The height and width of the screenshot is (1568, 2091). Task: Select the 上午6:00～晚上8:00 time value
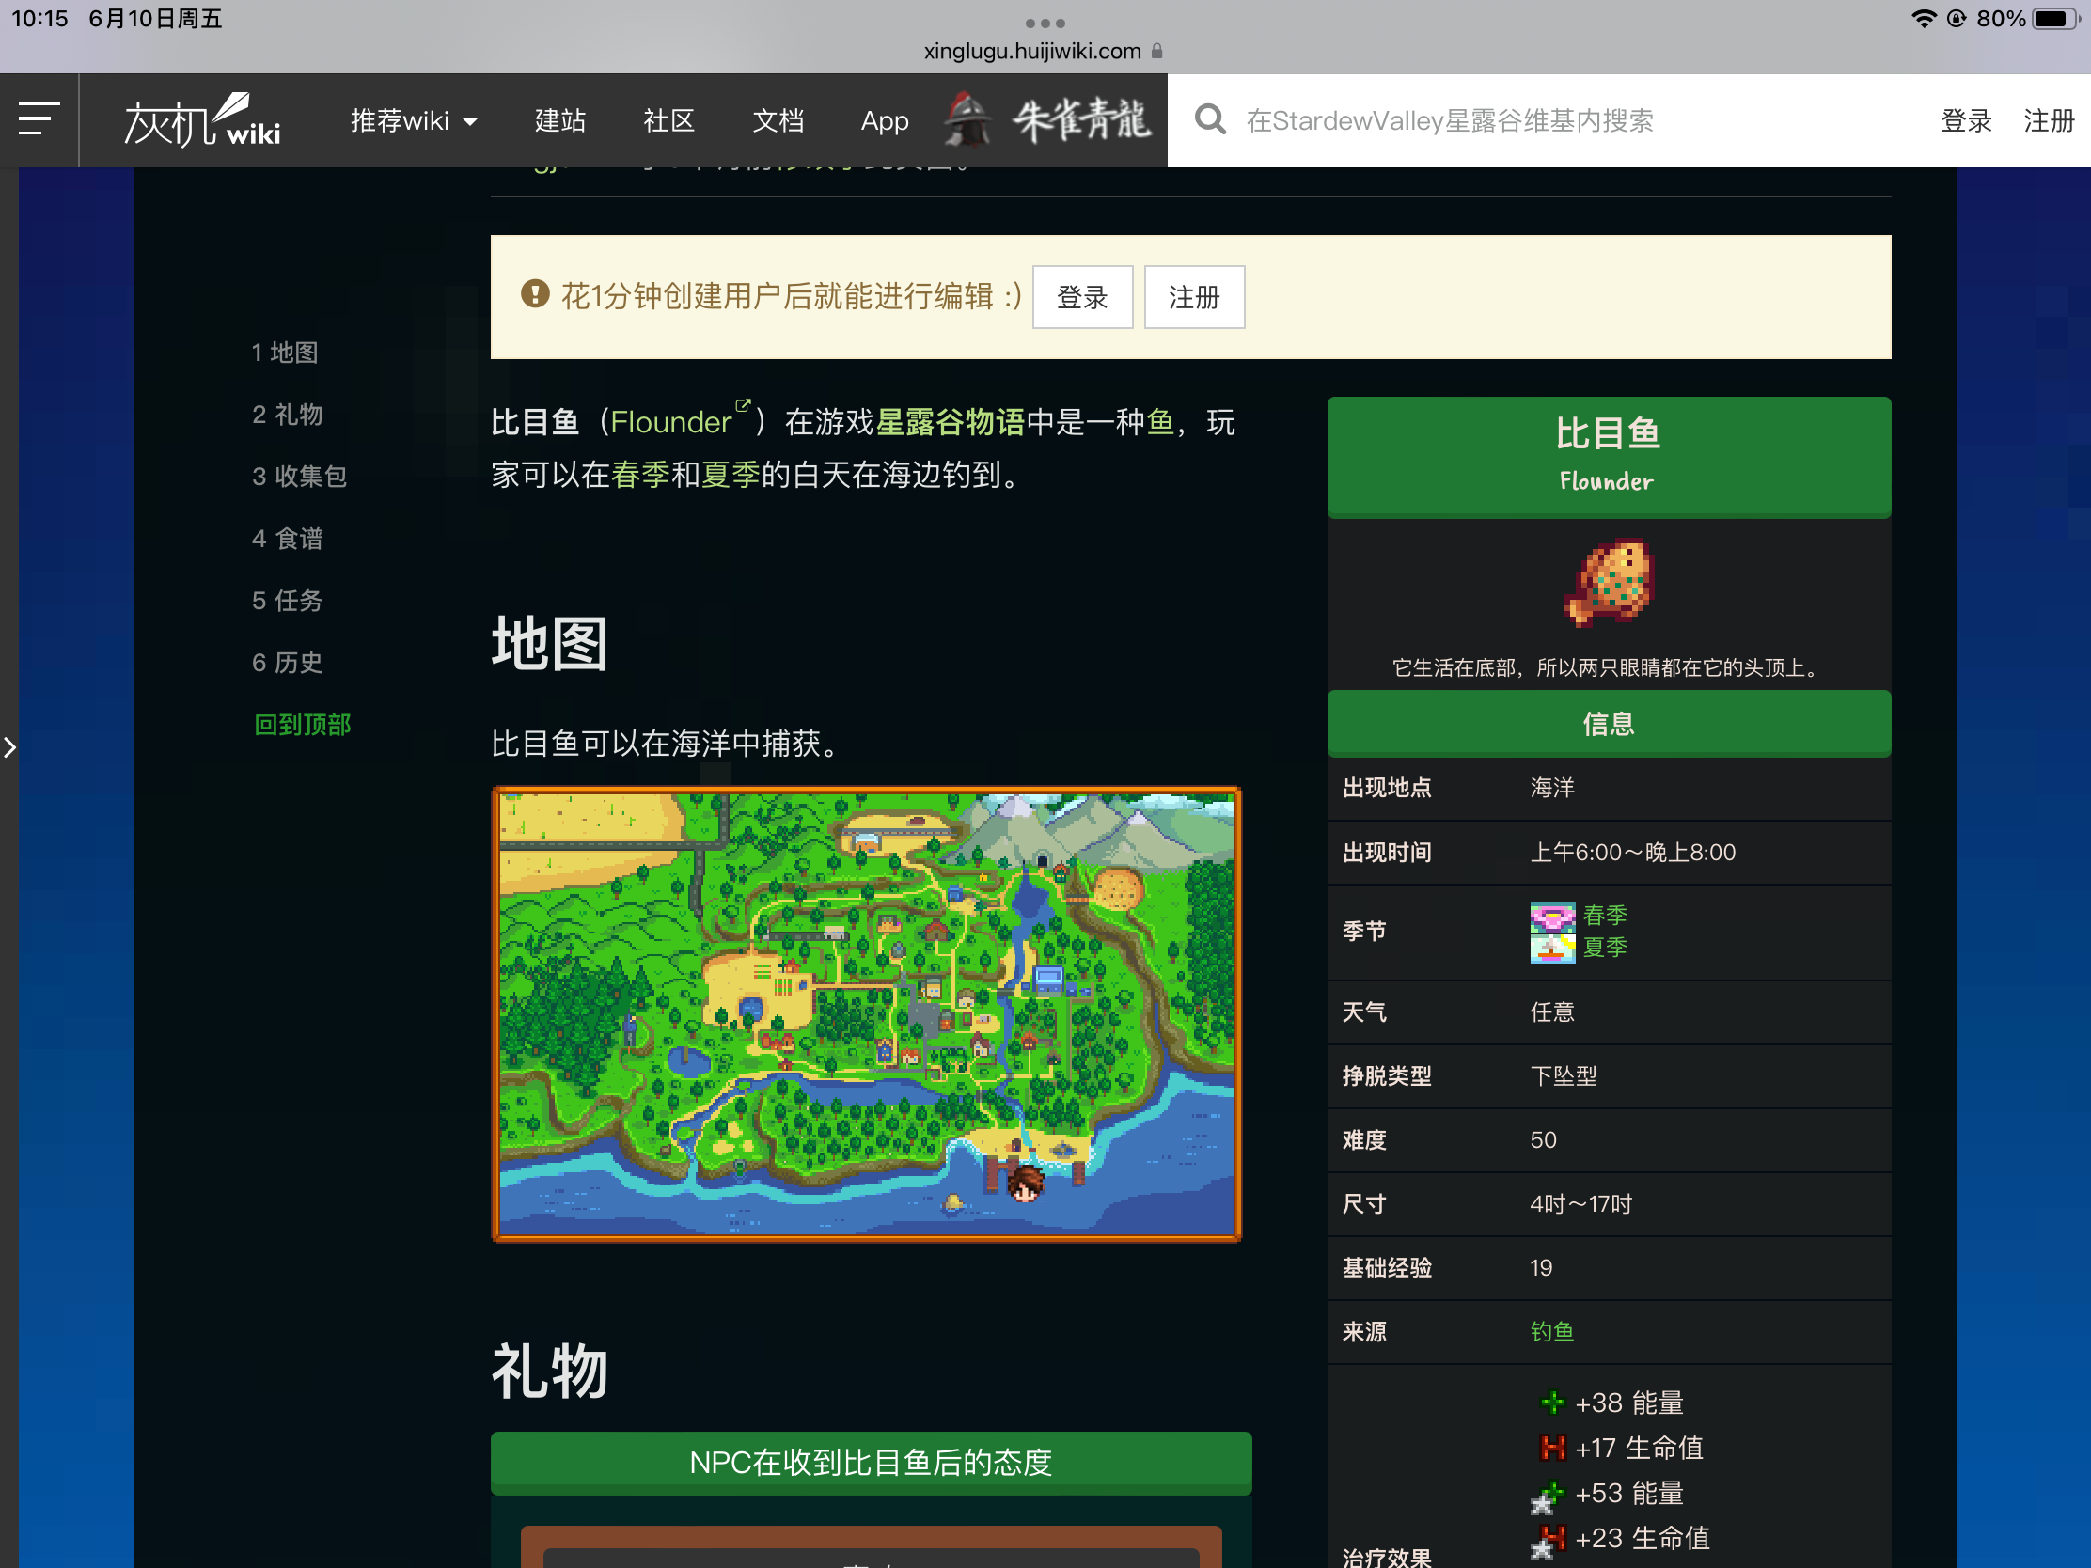(x=1632, y=853)
